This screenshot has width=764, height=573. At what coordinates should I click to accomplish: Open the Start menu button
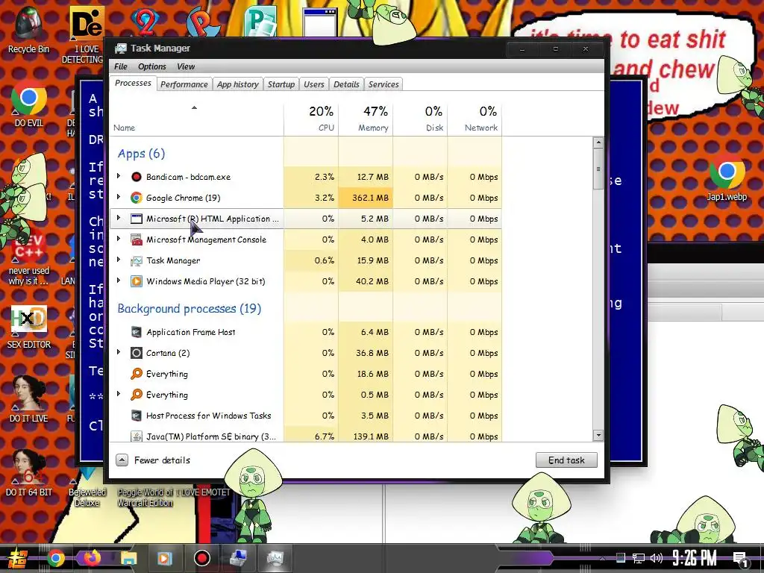(x=16, y=558)
